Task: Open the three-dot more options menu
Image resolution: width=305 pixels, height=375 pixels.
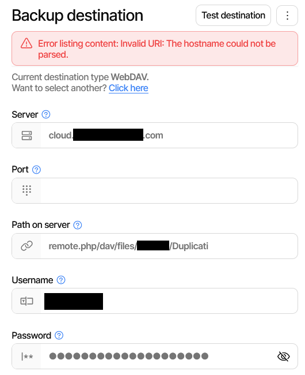Action: coord(287,16)
